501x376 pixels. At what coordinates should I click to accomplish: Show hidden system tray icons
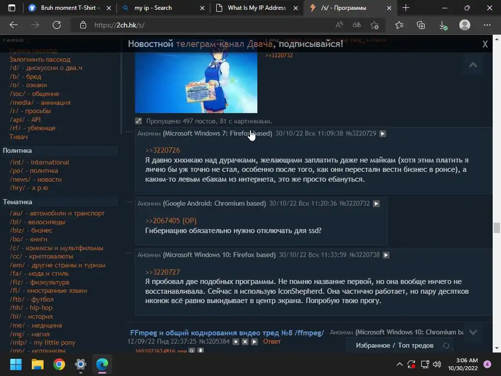[399, 364]
